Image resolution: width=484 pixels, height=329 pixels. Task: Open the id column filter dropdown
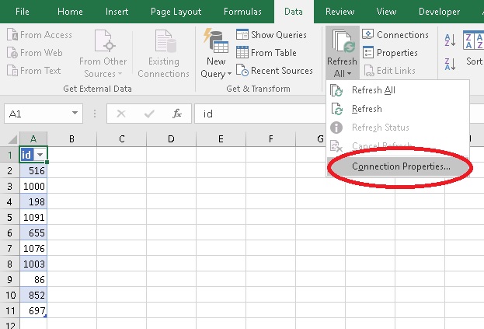40,155
